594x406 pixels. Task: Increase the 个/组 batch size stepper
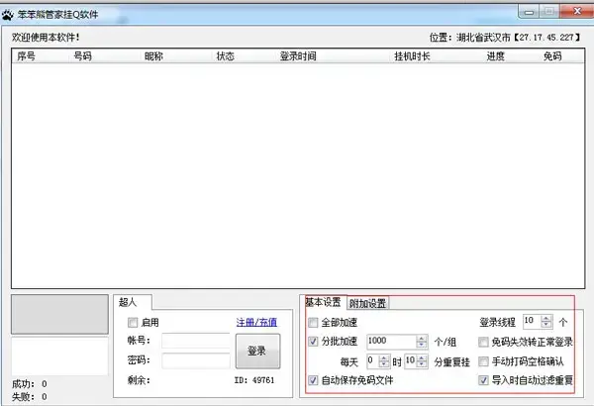point(422,339)
